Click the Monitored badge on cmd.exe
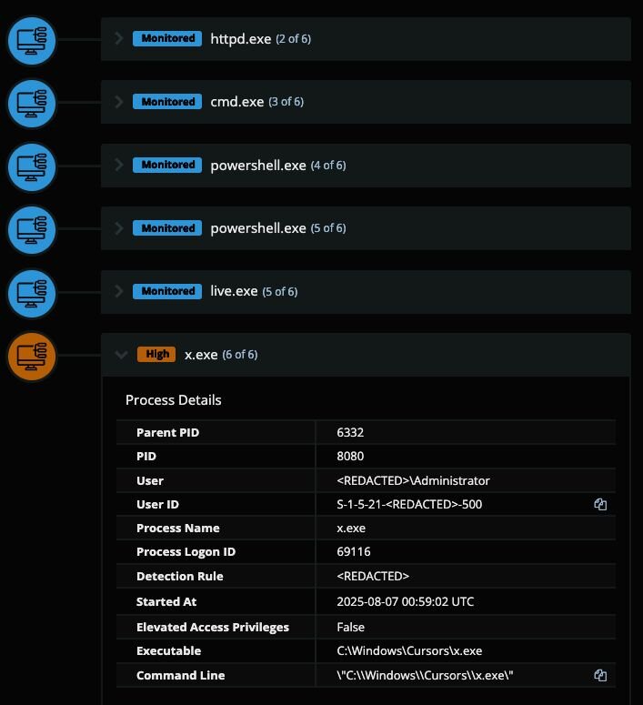Viewport: 643px width, 705px height. coord(167,102)
